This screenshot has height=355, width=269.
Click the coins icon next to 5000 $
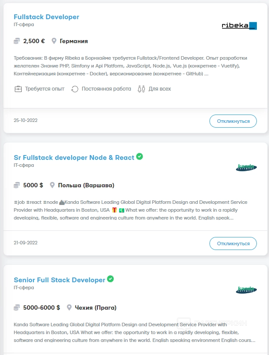tap(17, 185)
